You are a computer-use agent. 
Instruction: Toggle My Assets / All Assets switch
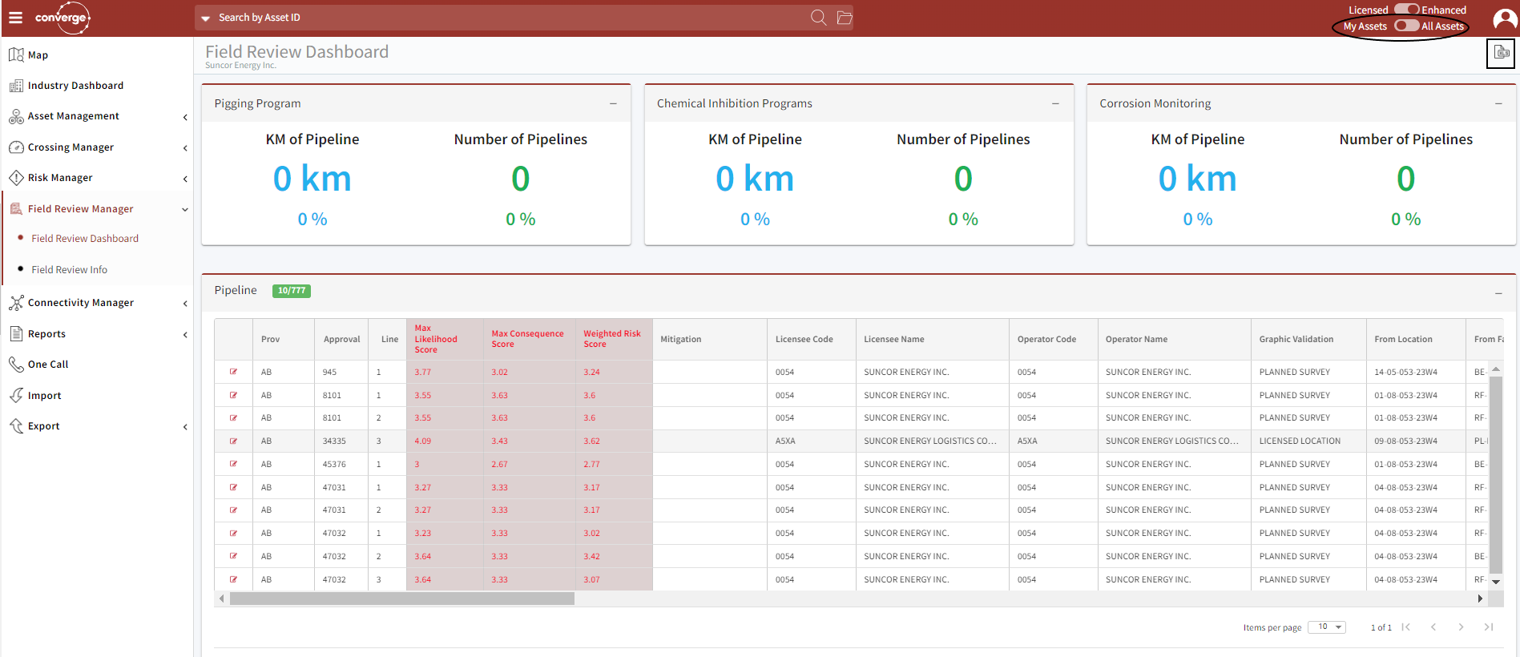point(1406,26)
